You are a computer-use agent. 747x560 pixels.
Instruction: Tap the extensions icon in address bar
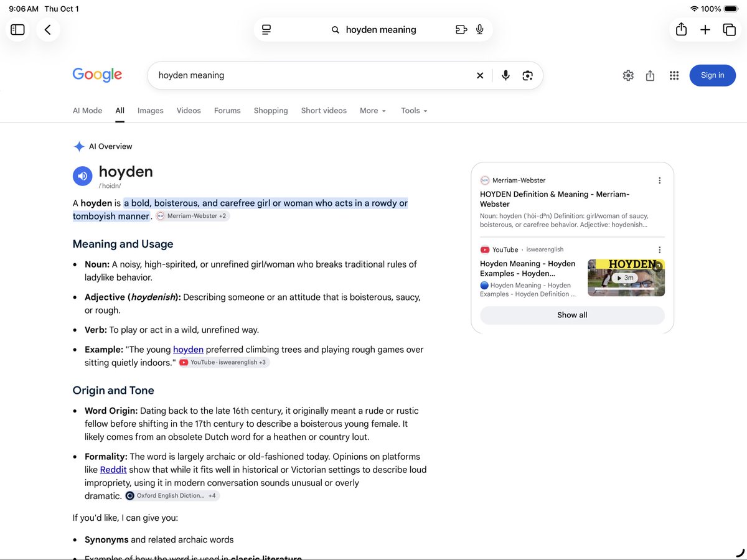click(x=461, y=30)
